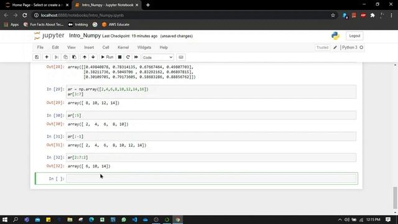Select cell defining ar = np.array

211,91
